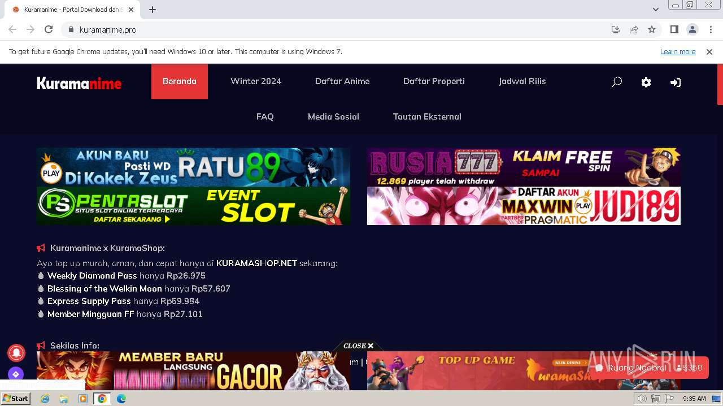
Task: Bookmark this tab with the star icon
Action: point(652,29)
